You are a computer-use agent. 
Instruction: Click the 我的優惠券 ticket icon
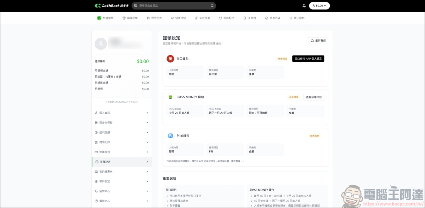[96, 172]
